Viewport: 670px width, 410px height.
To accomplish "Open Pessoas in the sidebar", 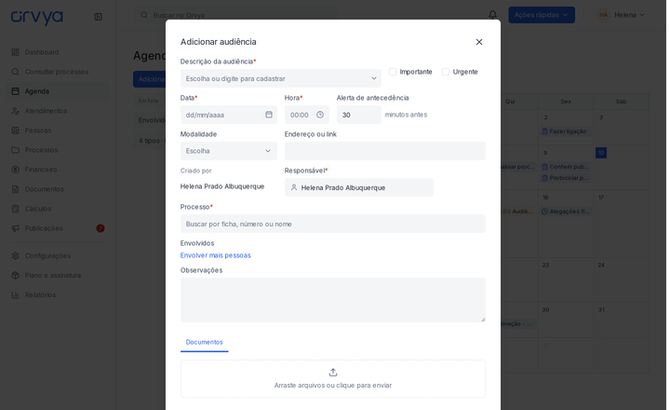I will coord(58,130).
